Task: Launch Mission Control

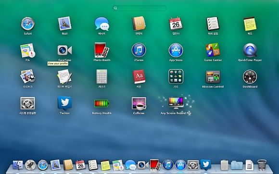Action: click(x=213, y=77)
